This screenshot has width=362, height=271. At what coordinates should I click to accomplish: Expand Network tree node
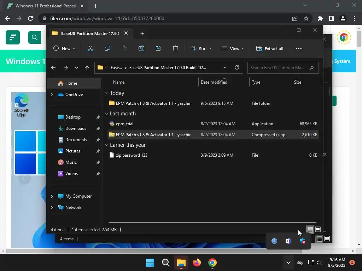click(52, 207)
